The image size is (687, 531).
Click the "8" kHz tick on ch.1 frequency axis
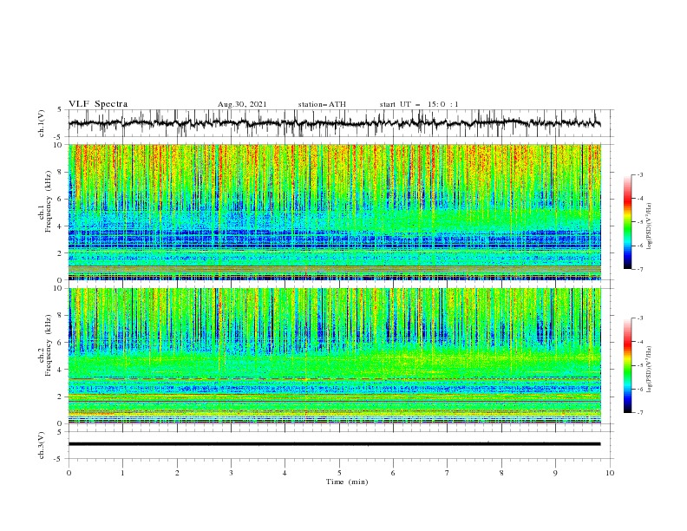(x=61, y=172)
